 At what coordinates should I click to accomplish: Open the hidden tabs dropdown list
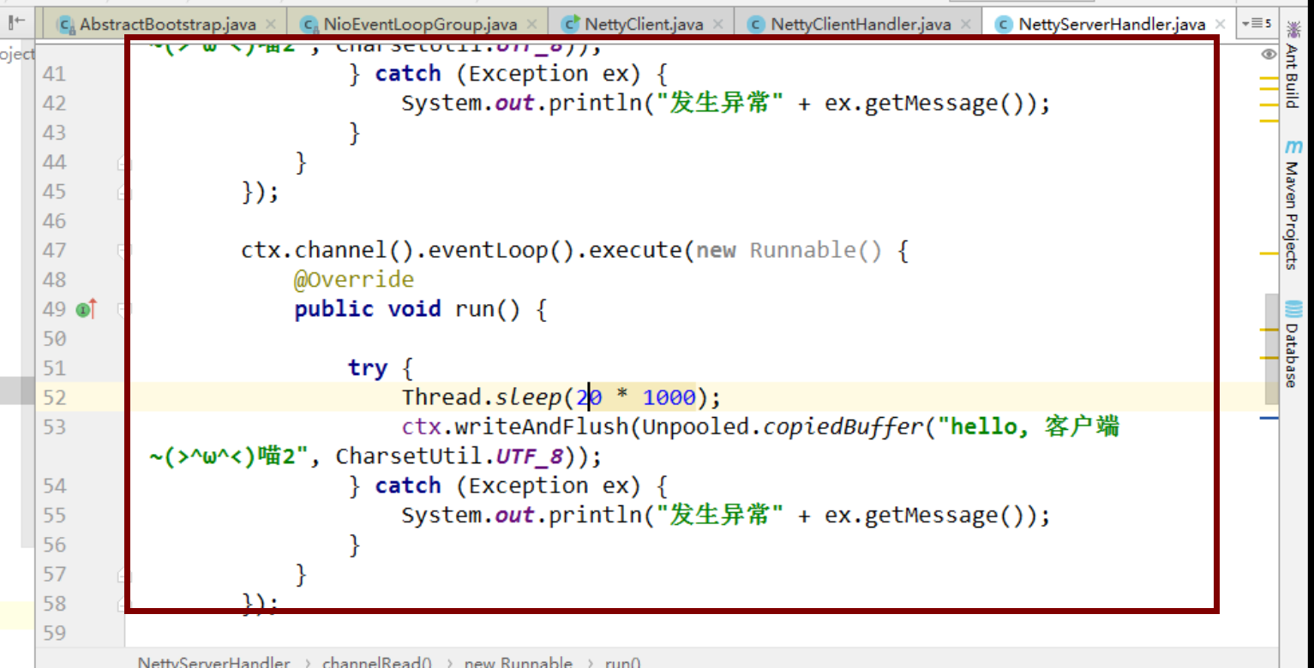point(1257,23)
